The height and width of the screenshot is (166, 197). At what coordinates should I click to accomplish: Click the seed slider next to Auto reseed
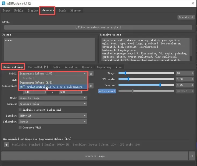[146, 91]
